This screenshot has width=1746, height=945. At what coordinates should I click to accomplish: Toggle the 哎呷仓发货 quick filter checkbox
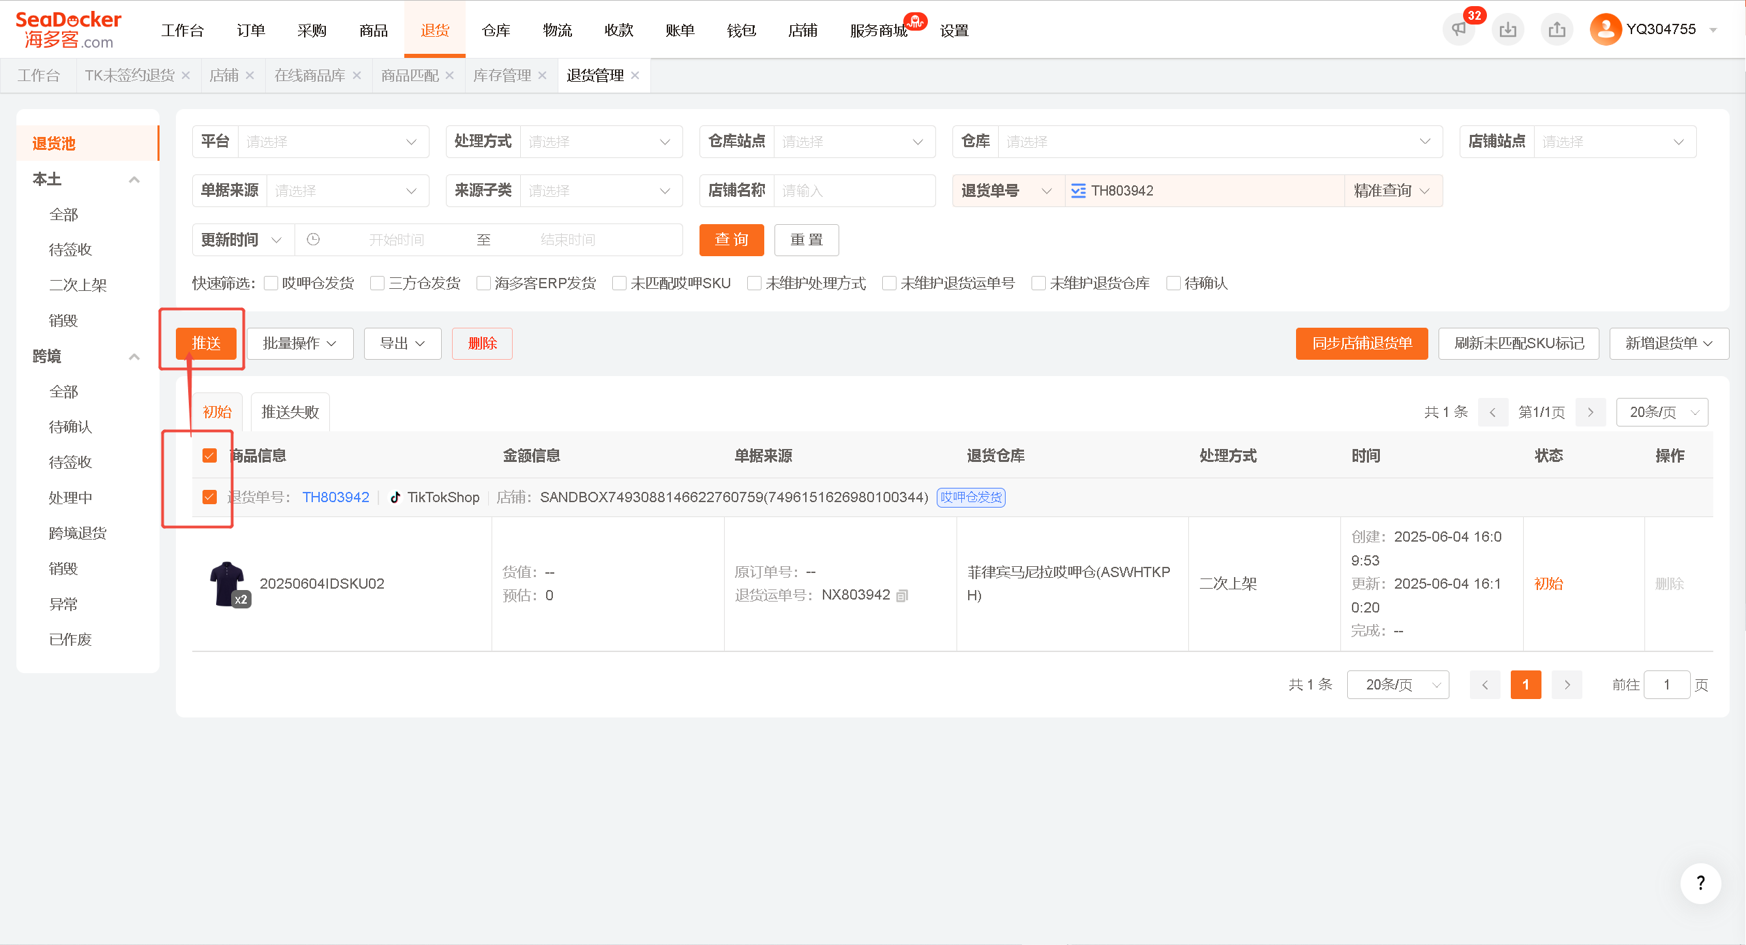tap(271, 283)
